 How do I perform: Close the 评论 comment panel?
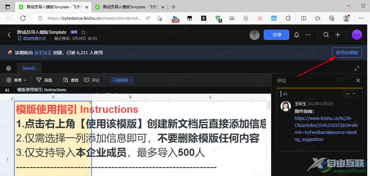tap(358, 80)
